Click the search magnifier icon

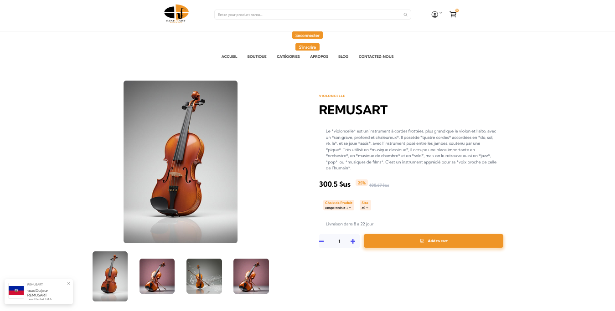tap(405, 15)
